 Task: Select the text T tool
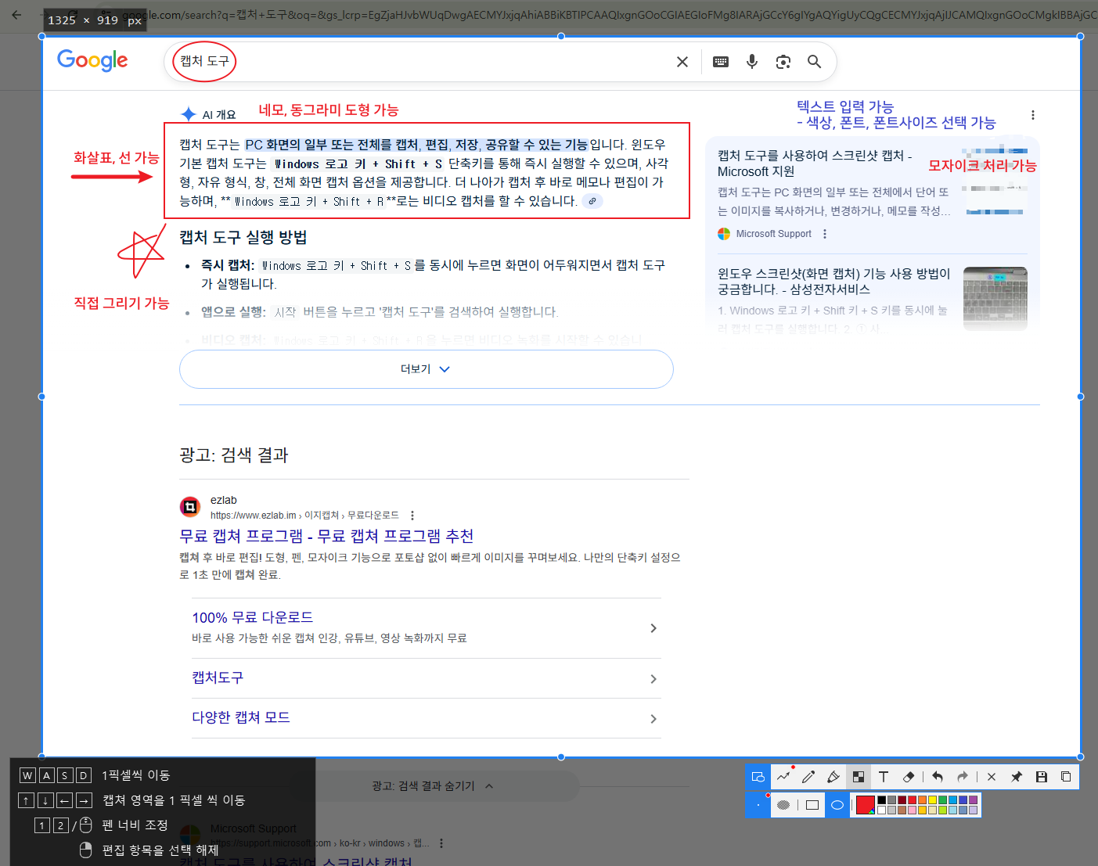tap(884, 777)
